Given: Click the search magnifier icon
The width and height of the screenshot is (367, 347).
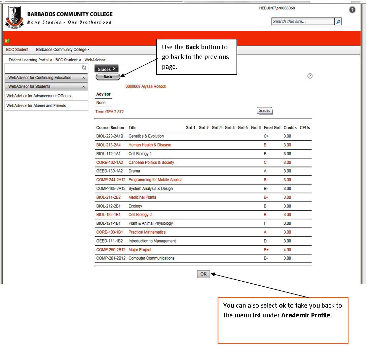Looking at the screenshot, I should coord(338,22).
